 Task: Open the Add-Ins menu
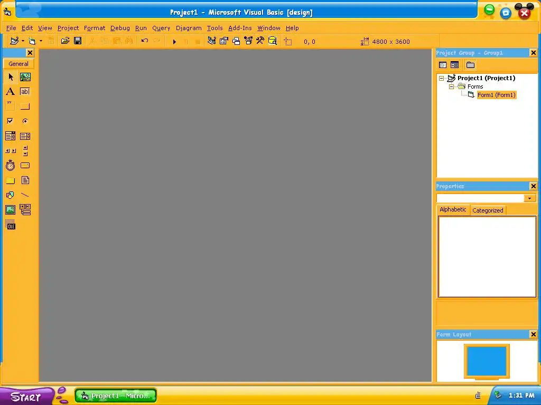point(240,28)
